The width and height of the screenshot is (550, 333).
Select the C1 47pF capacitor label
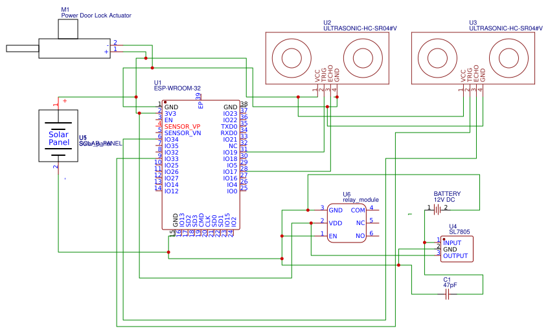click(x=450, y=282)
